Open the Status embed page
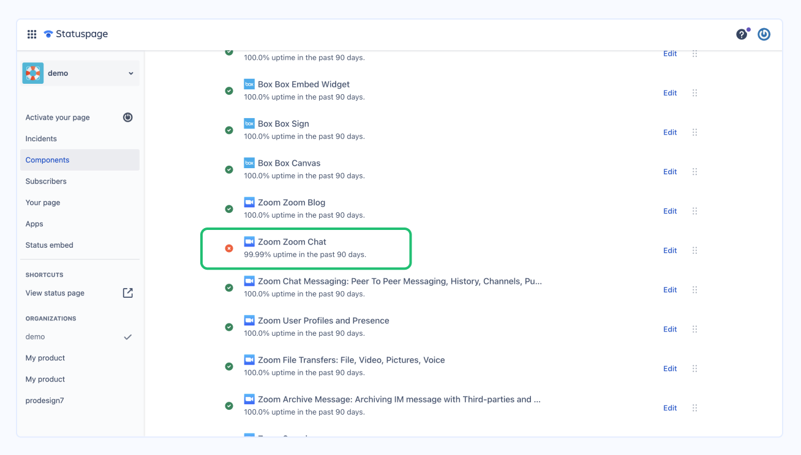Viewport: 801px width, 455px height. 49,245
